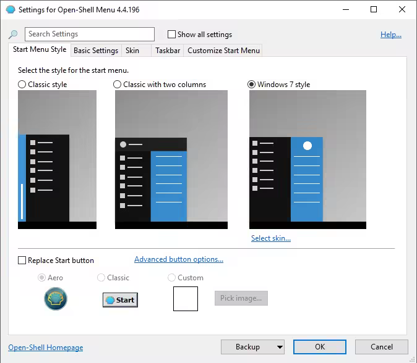Choose the Aero button radio option
Viewport: 417px width, 363px height.
[x=41, y=278]
